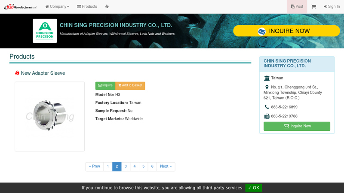Click the green Inquire button by the product

click(x=105, y=85)
